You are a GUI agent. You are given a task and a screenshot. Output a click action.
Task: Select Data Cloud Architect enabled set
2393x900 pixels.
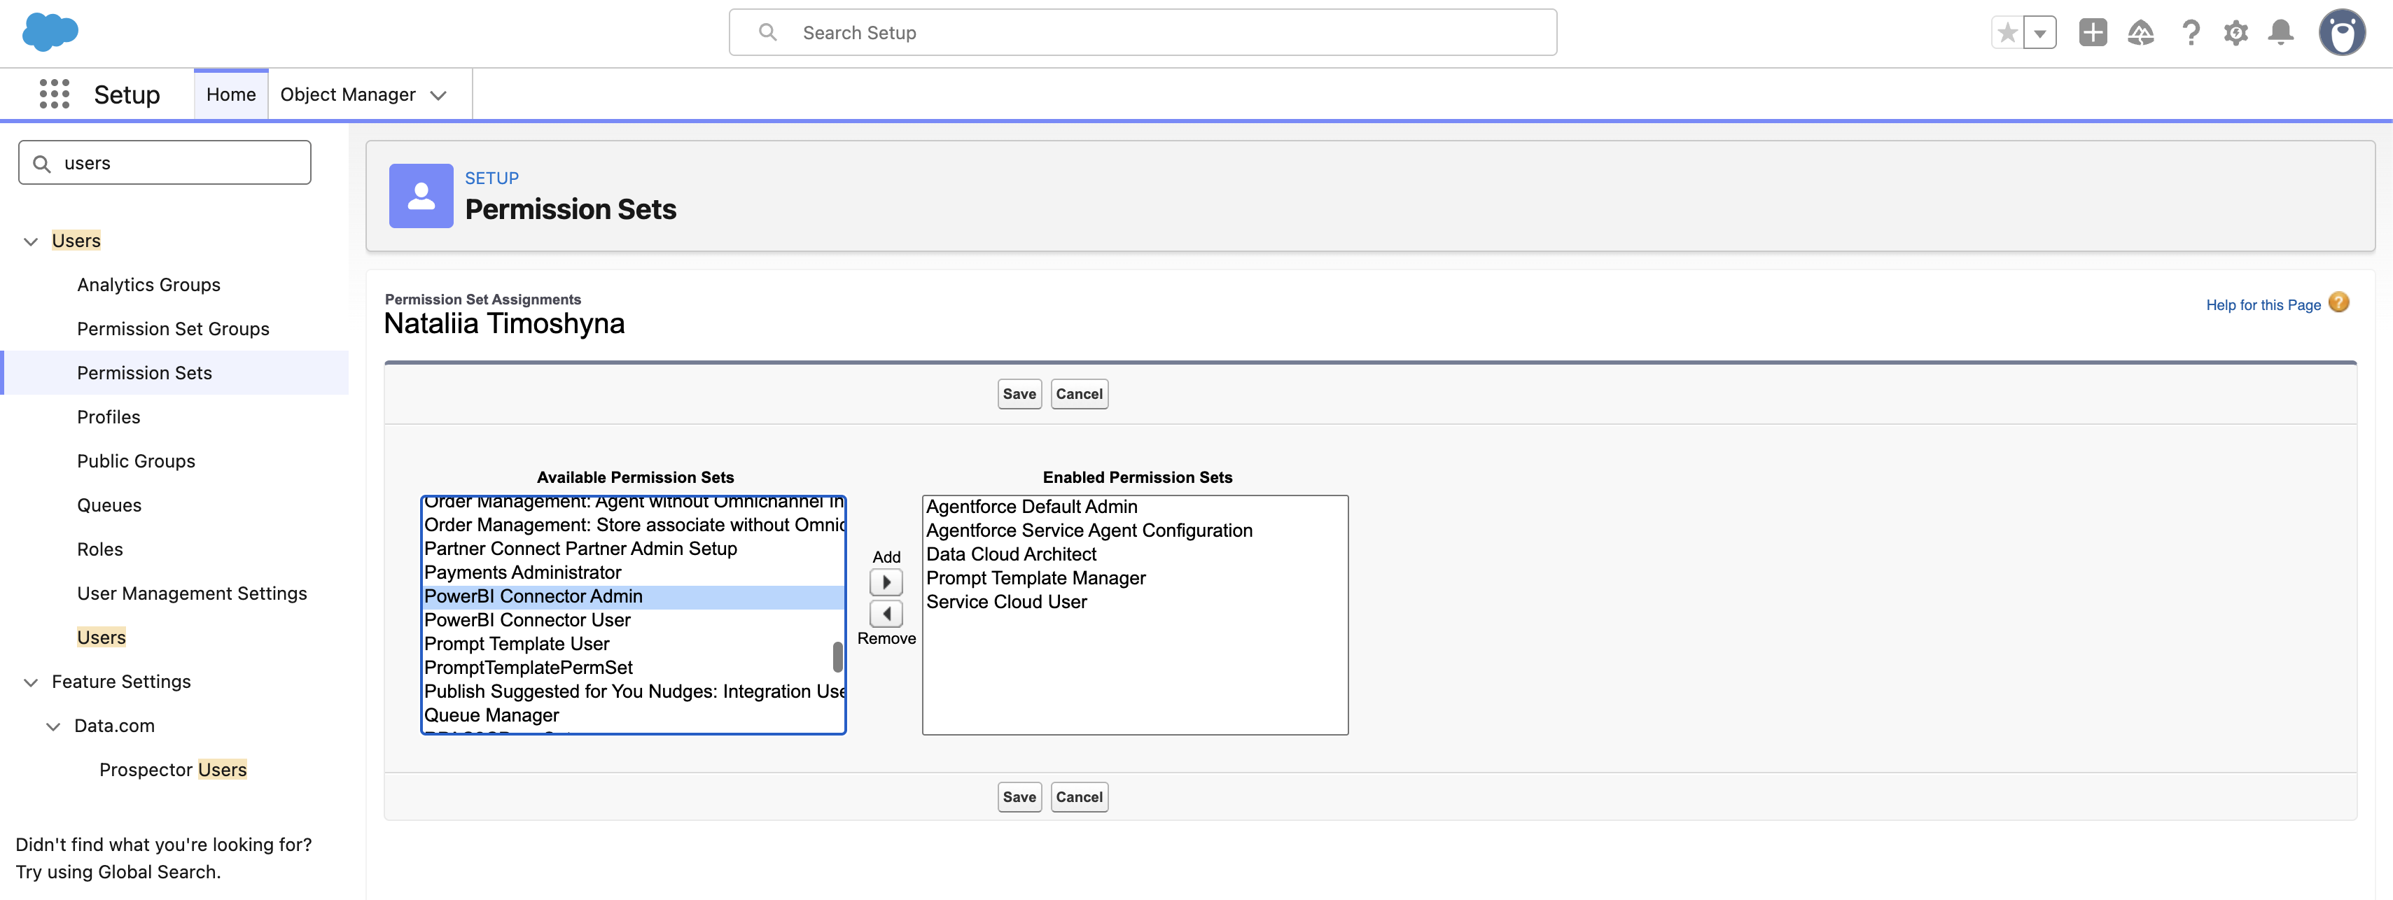click(1134, 554)
